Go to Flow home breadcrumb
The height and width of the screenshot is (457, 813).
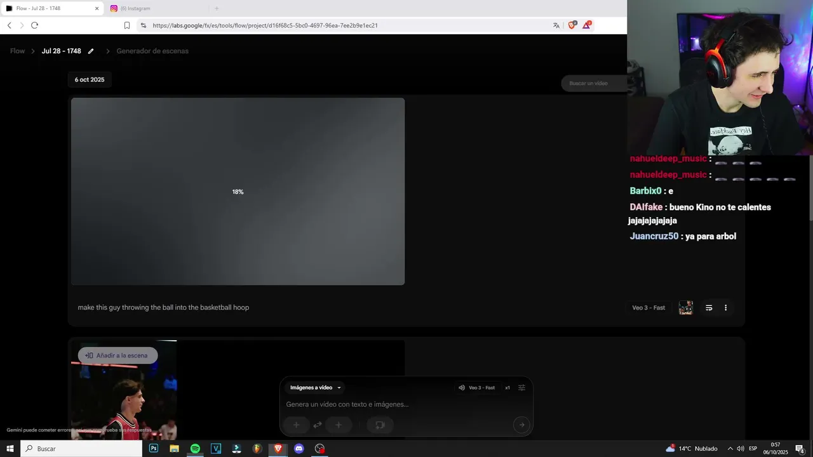pos(17,51)
